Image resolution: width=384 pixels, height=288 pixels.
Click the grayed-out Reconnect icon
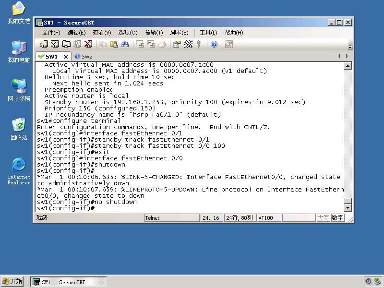tap(77, 44)
